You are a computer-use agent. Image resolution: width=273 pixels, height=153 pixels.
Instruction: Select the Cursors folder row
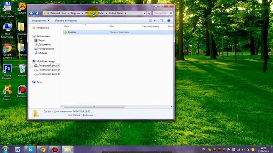(118, 32)
